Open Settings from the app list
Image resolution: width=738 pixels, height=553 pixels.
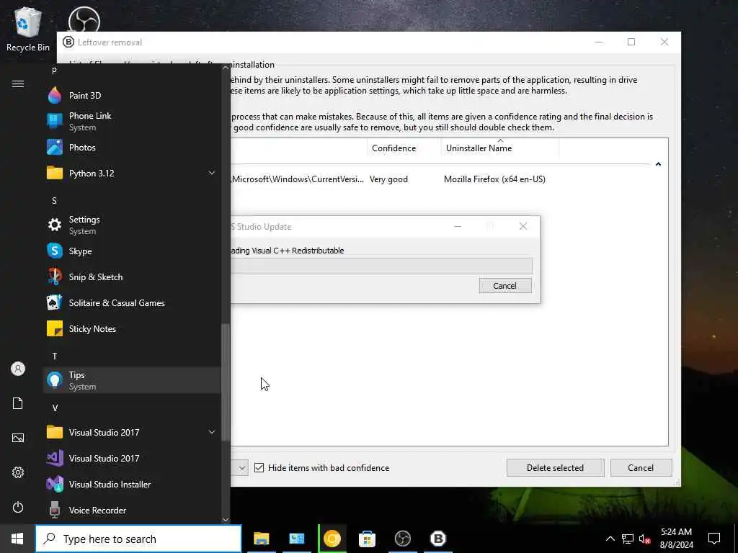pos(132,225)
